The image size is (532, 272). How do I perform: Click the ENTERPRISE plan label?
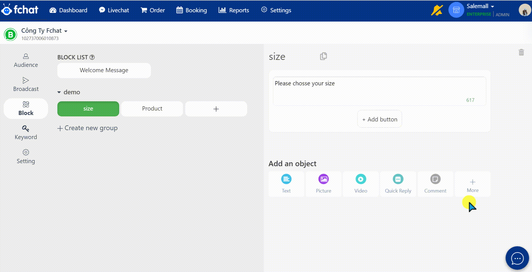click(479, 14)
